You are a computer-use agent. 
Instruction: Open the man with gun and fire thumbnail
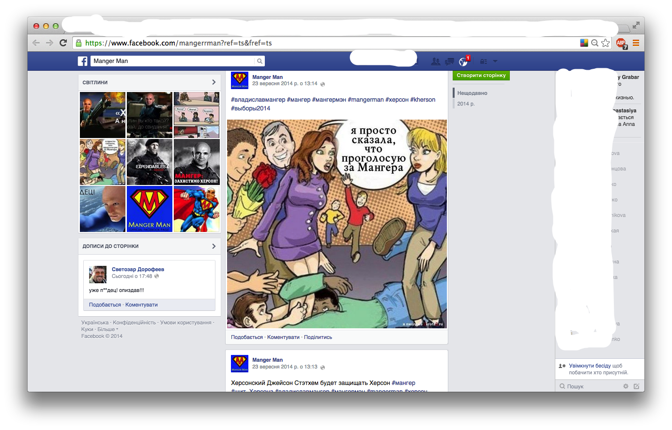pos(103,115)
